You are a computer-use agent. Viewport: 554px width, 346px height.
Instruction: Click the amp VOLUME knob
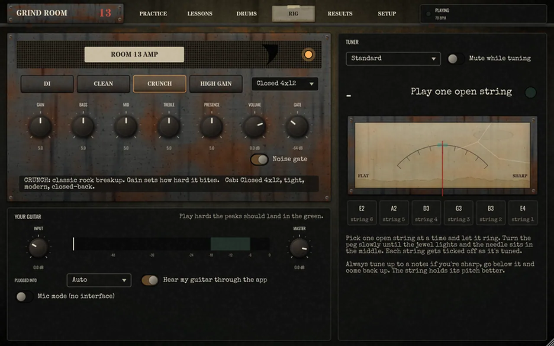point(254,127)
